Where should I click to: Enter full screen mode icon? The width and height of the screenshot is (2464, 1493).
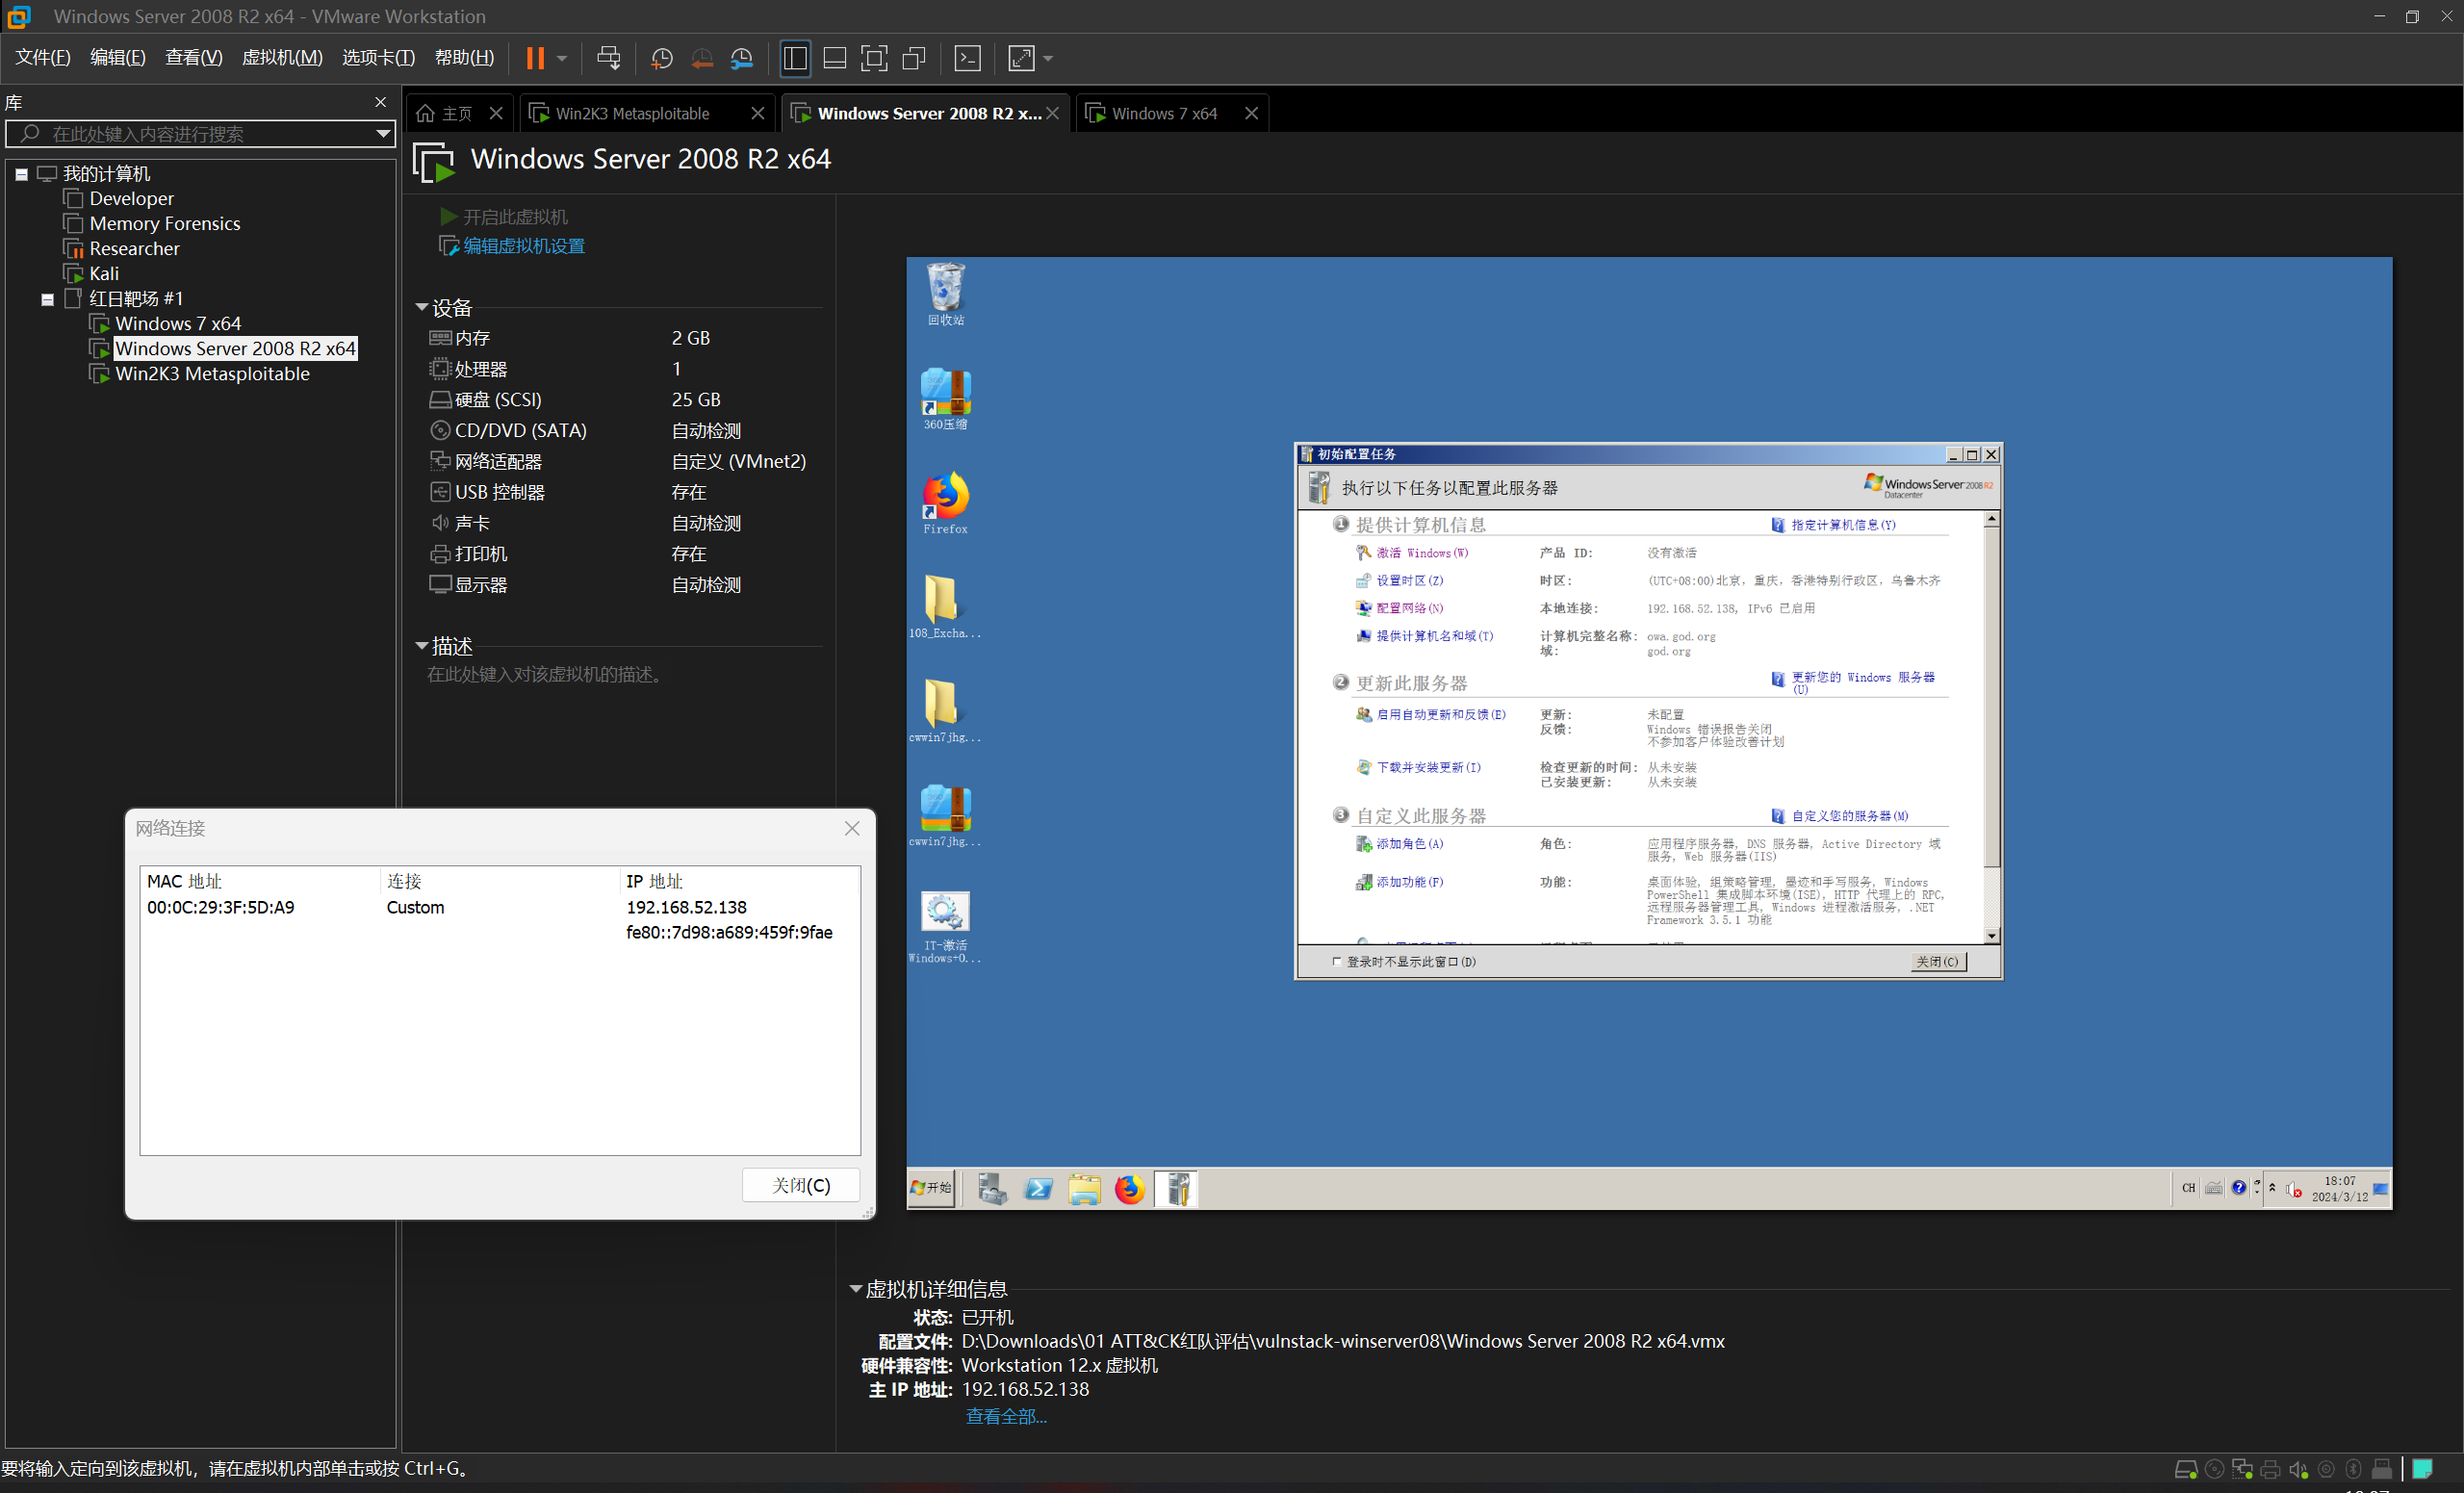(874, 58)
